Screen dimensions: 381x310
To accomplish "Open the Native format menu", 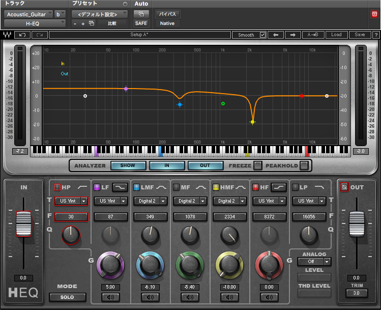I will pos(167,23).
